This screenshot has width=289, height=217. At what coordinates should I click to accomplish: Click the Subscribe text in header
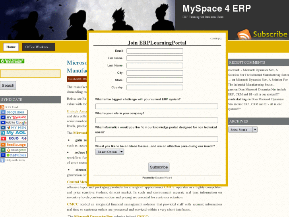click(270, 34)
